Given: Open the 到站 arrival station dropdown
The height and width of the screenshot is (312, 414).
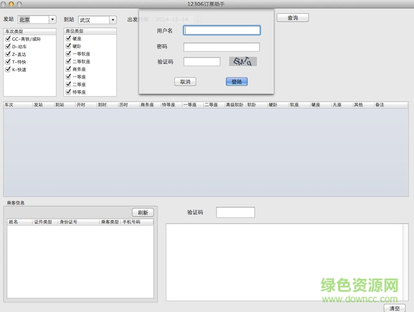Looking at the screenshot, I should [113, 20].
